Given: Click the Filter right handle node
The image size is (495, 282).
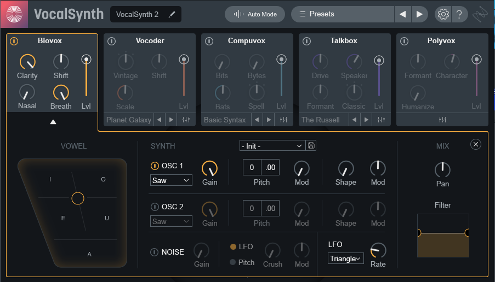Looking at the screenshot, I should (467, 233).
